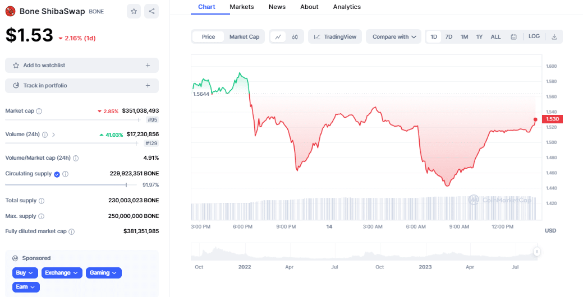Select the 1M time range
This screenshot has height=297, width=583.
pos(464,37)
